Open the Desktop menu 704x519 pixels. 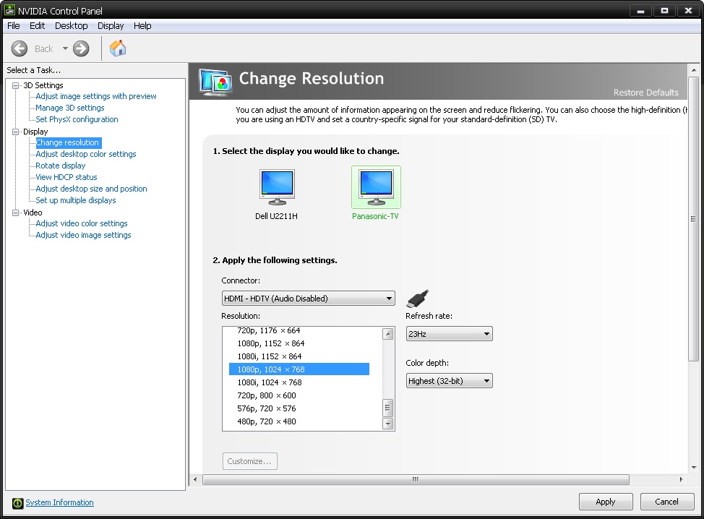point(72,25)
